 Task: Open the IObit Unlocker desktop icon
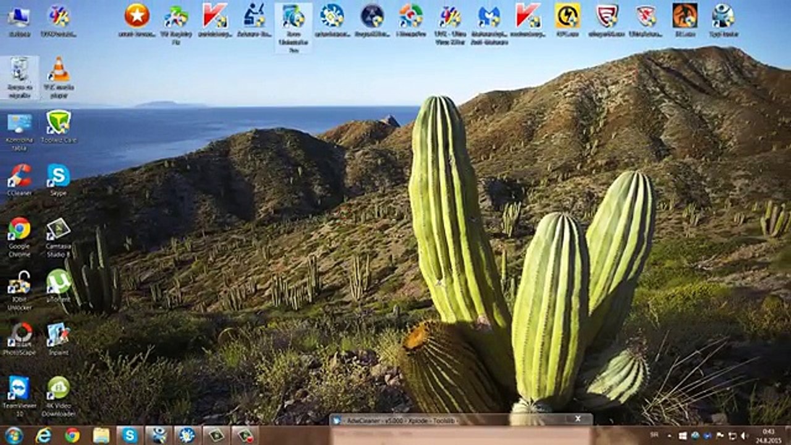[x=19, y=282]
